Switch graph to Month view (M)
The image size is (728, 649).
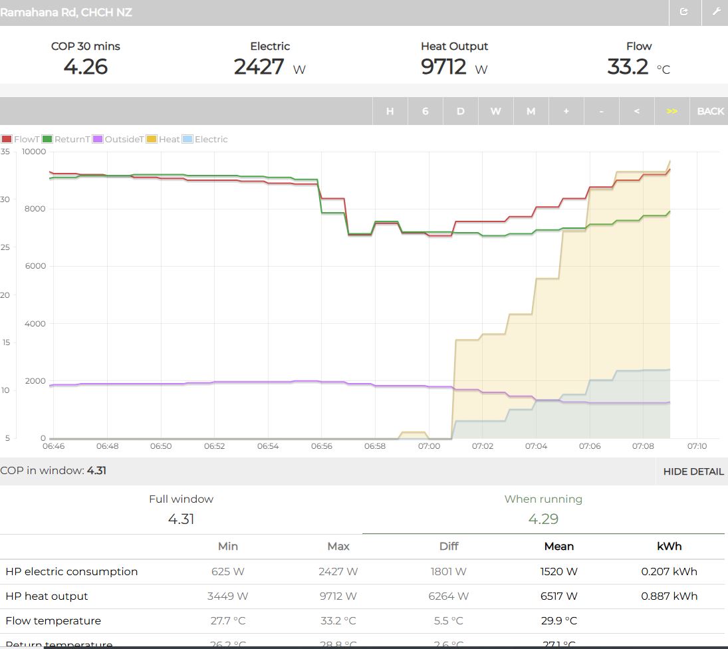click(531, 111)
